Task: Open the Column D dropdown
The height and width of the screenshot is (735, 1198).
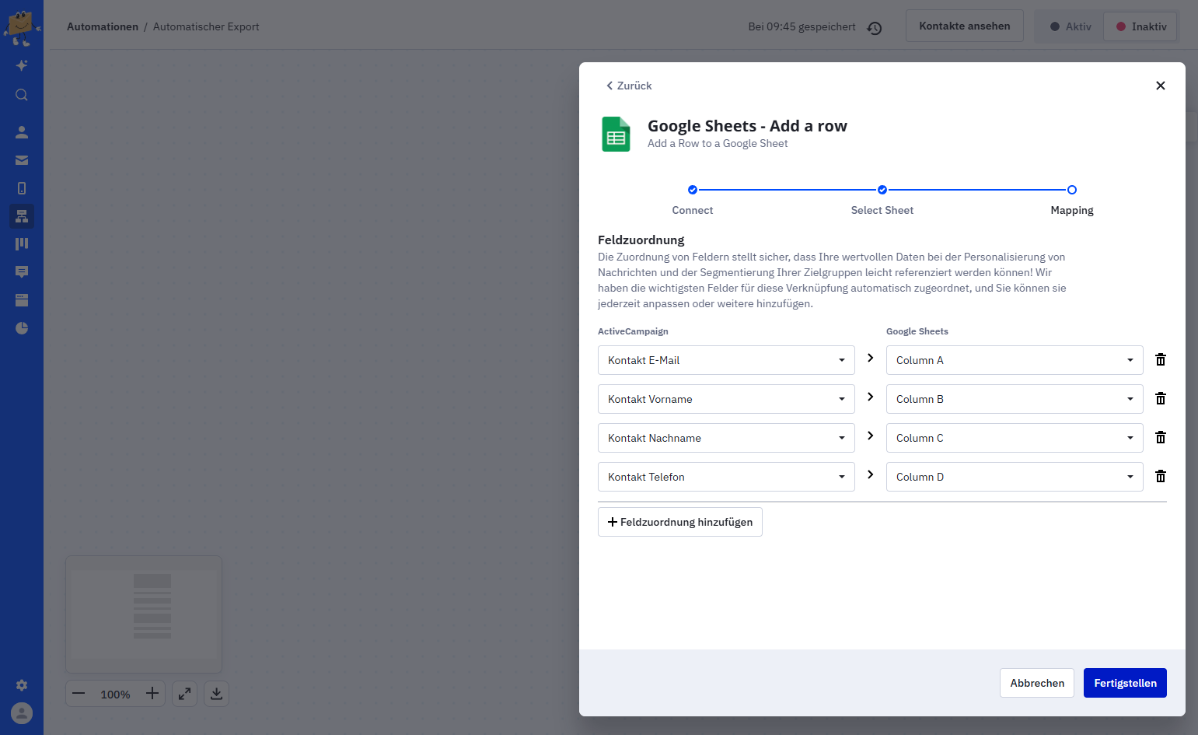Action: pos(1015,477)
